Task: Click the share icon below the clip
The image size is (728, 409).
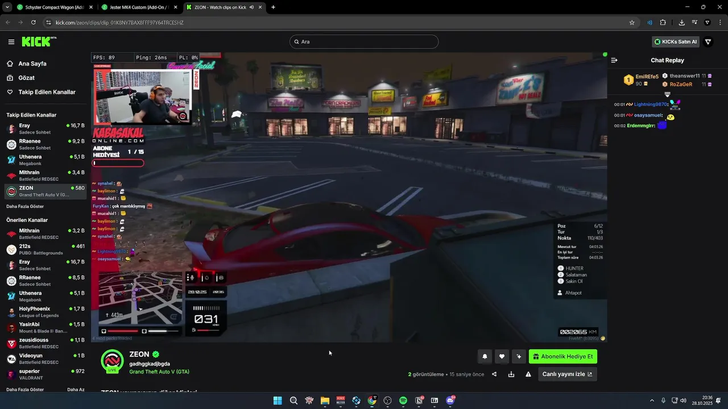Action: tap(494, 374)
